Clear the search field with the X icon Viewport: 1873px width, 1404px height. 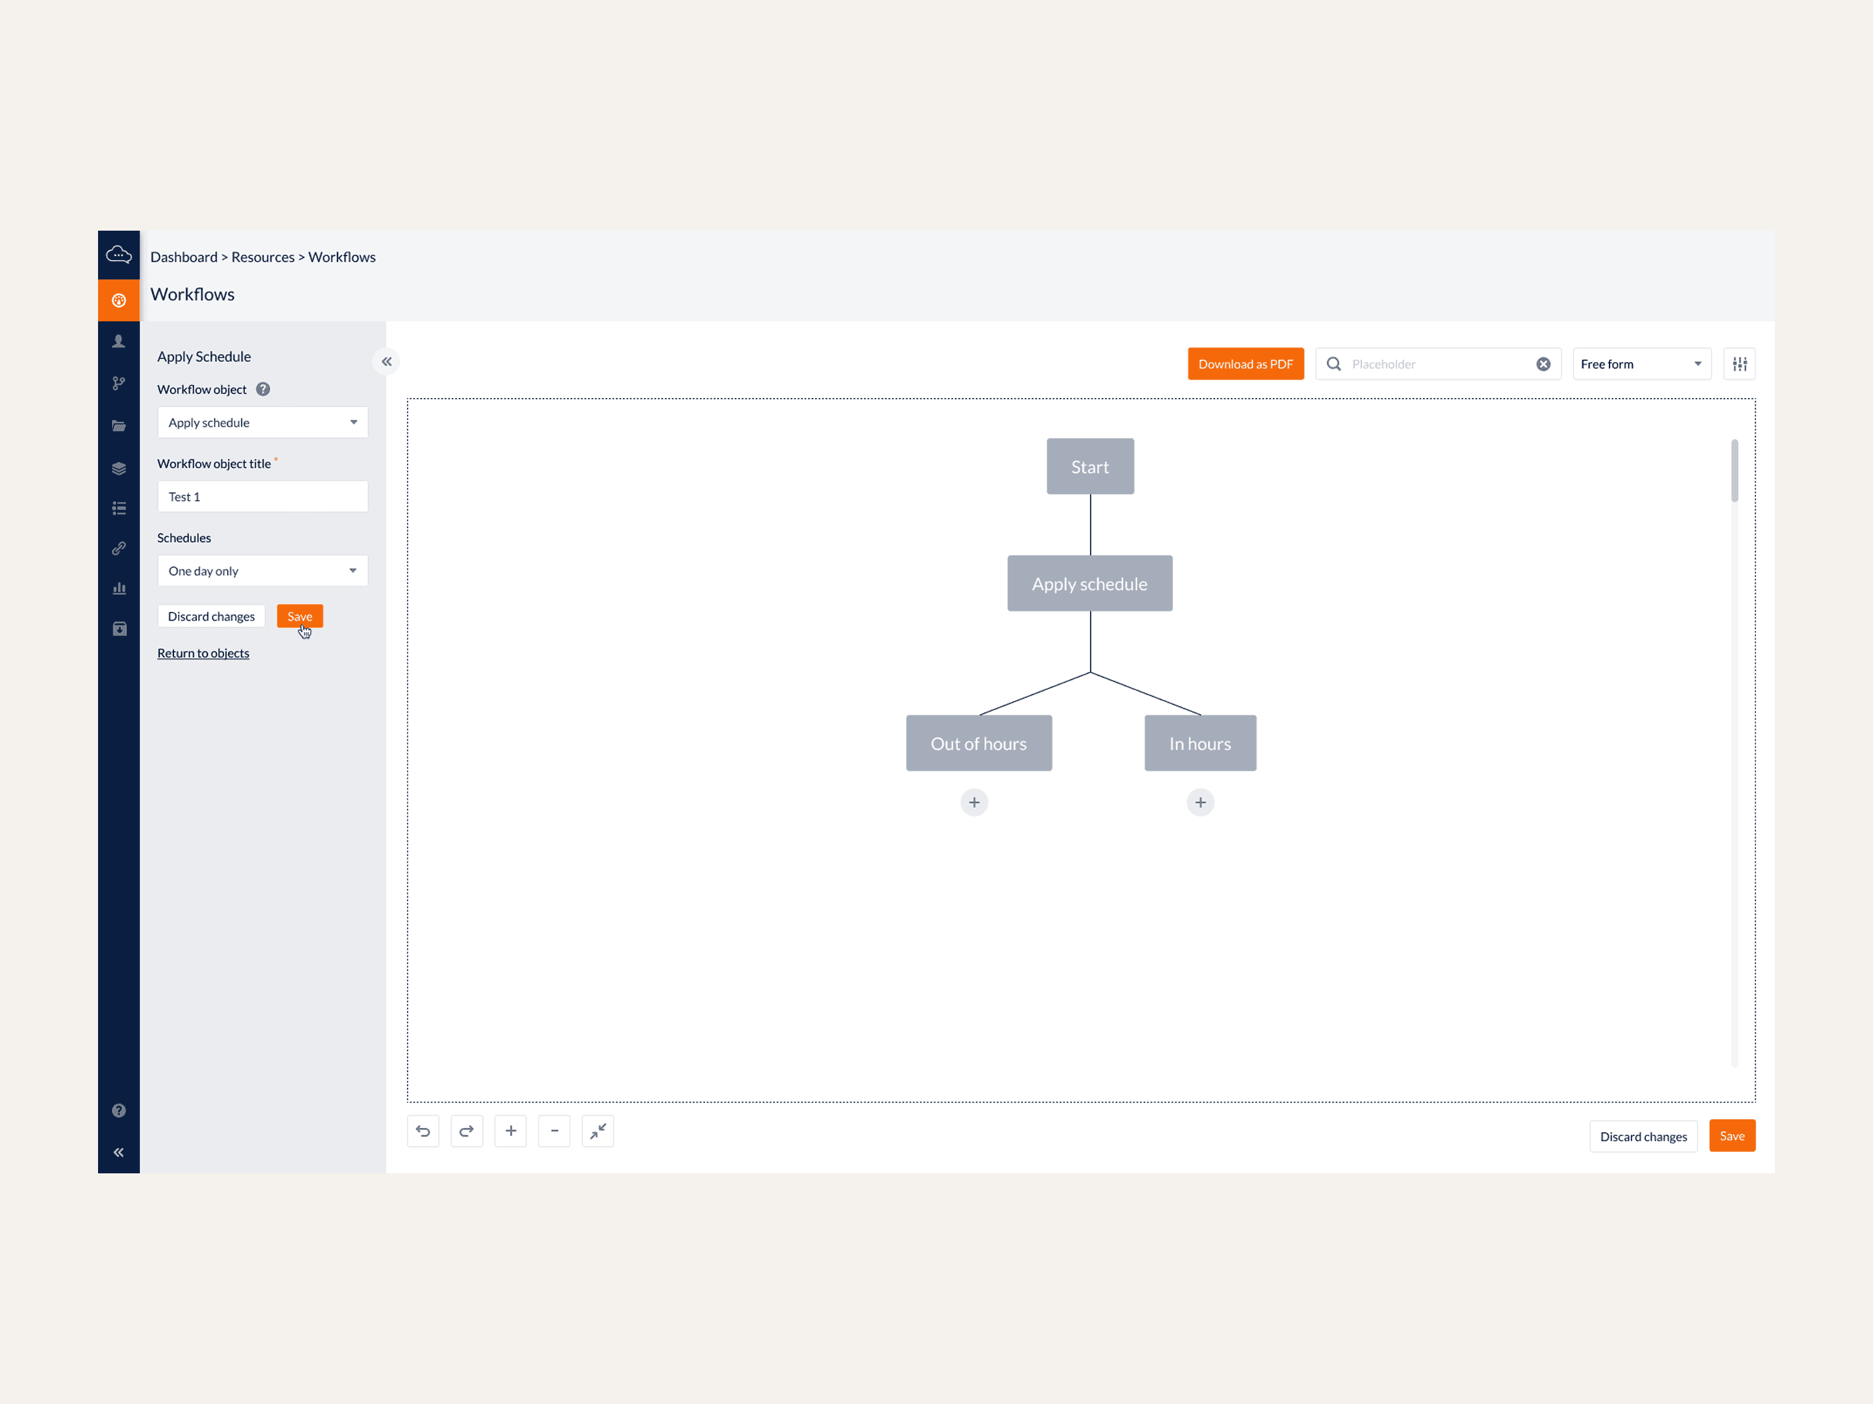point(1543,364)
